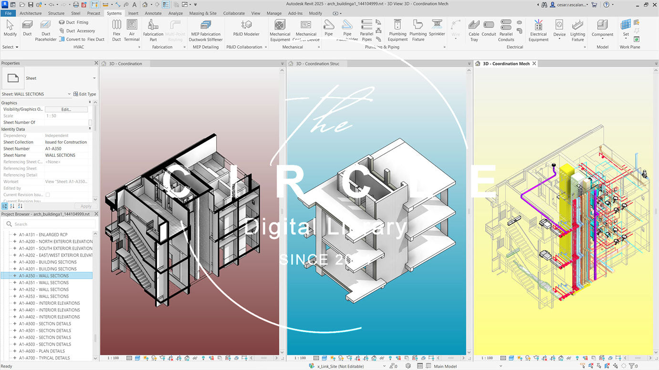Image resolution: width=659 pixels, height=370 pixels.
Task: Choose the Plumbing Equipment tool
Action: 397,30
